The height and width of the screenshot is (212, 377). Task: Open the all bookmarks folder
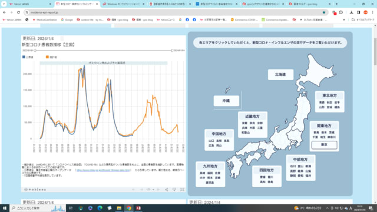[x=363, y=19]
